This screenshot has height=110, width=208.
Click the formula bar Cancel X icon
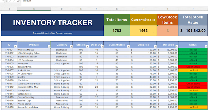pyautogui.click(x=10, y=1)
